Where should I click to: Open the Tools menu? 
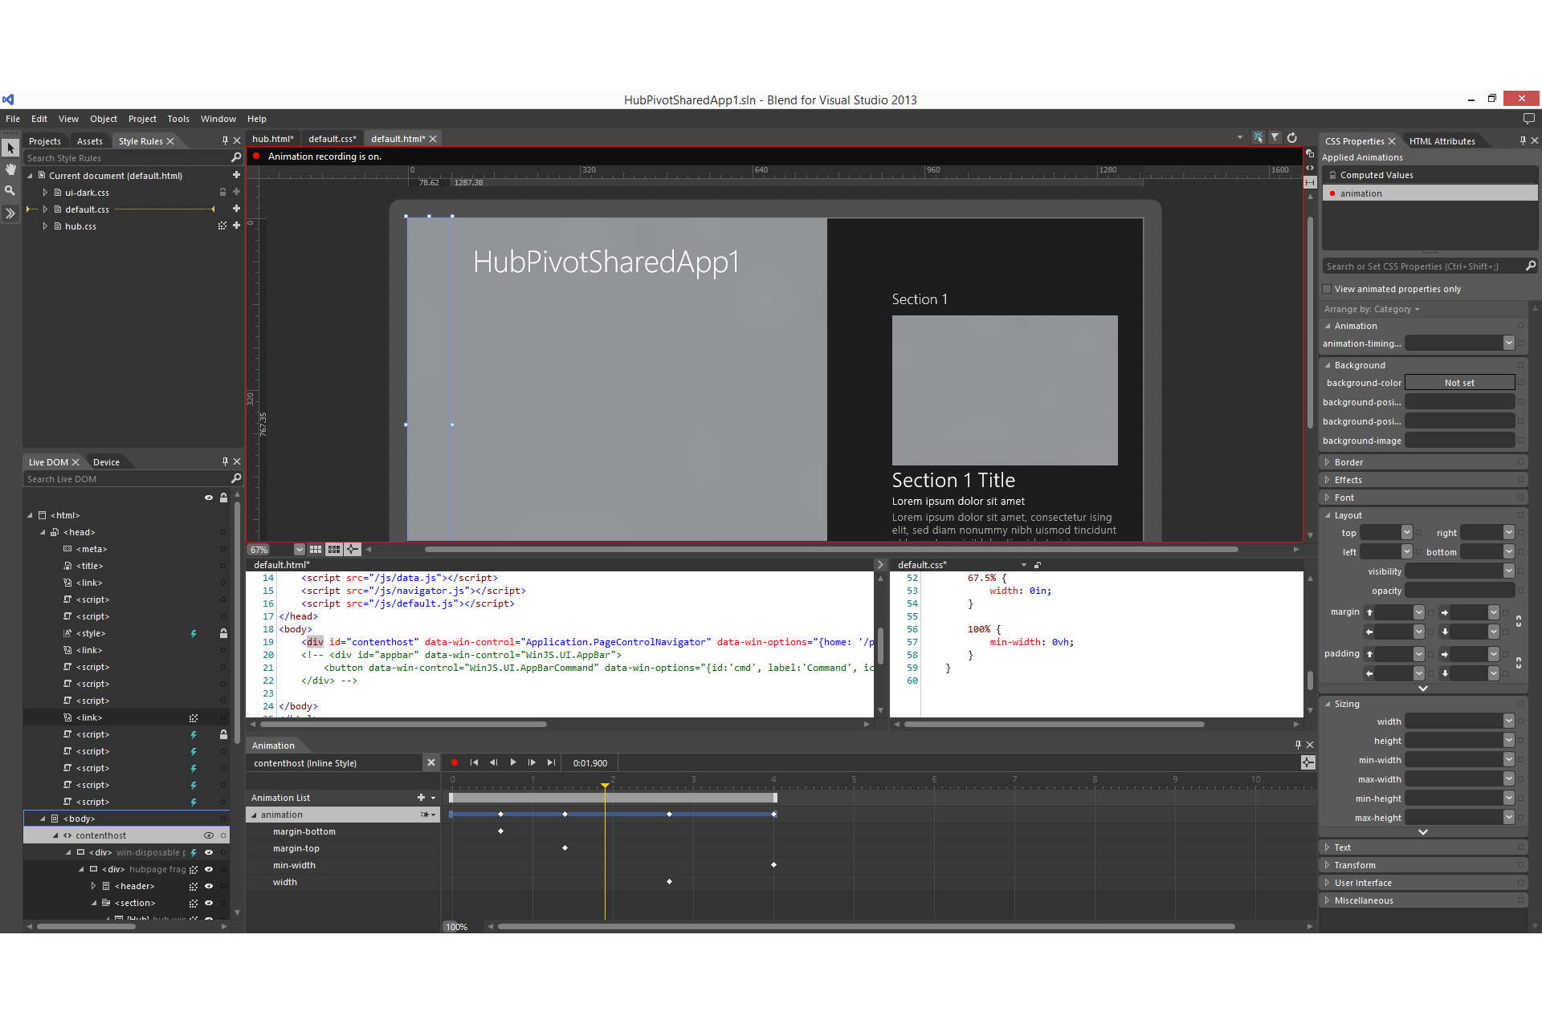tap(178, 119)
